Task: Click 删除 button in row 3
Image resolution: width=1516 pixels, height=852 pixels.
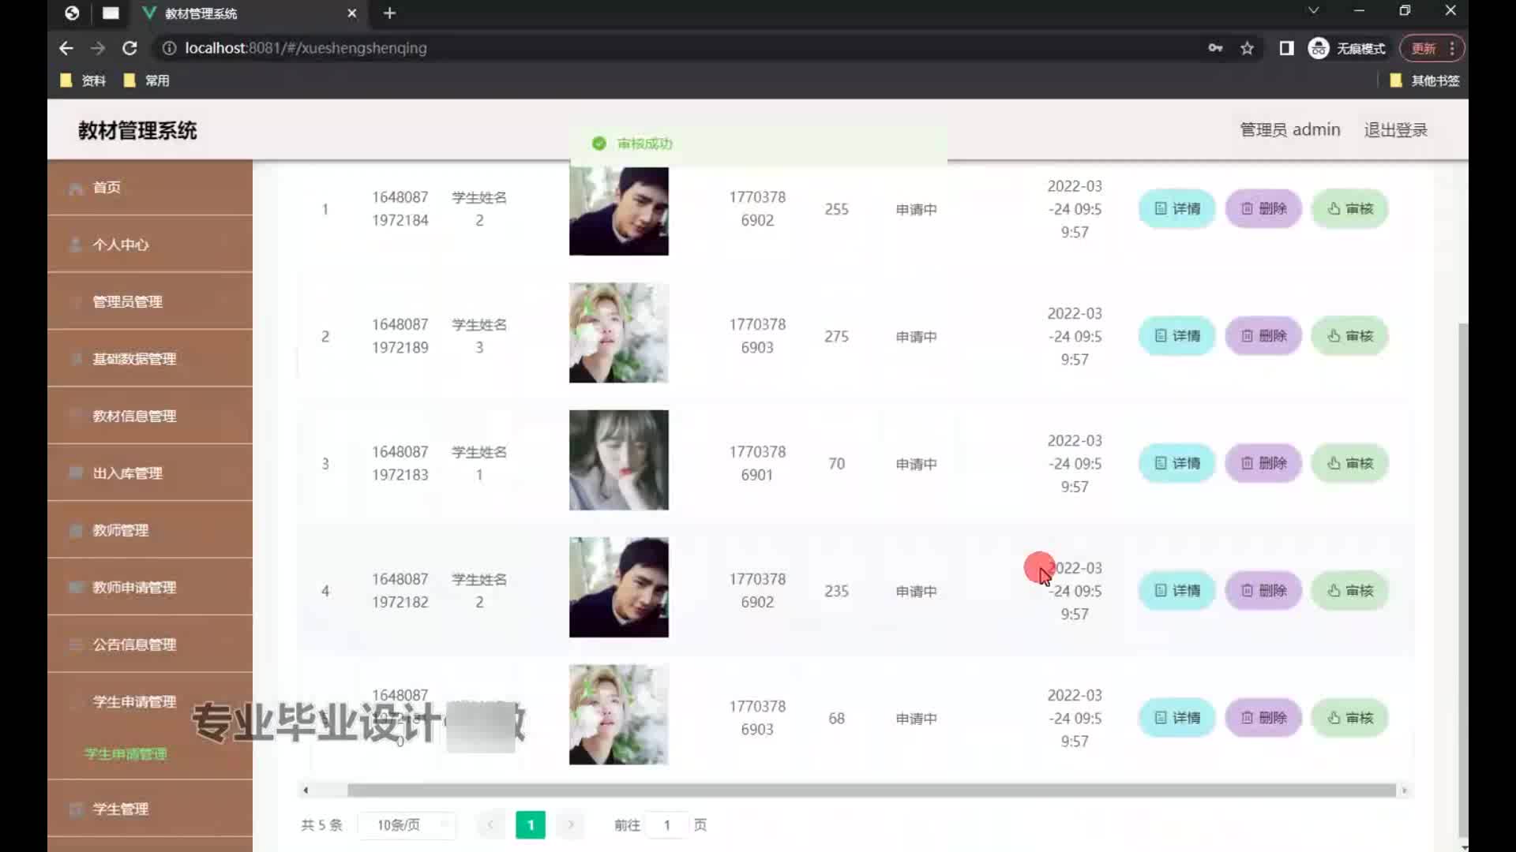Action: pos(1263,464)
